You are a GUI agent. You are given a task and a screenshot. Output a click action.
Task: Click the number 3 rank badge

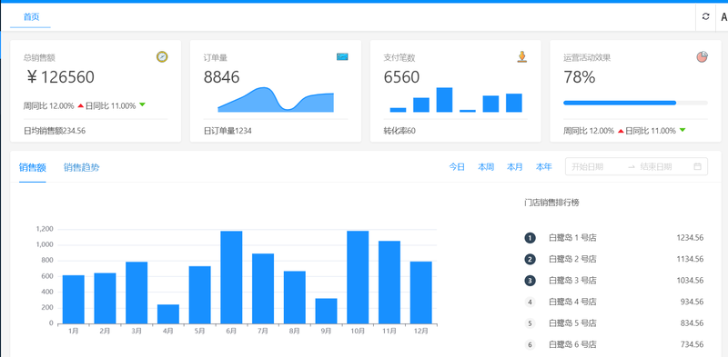coord(531,281)
